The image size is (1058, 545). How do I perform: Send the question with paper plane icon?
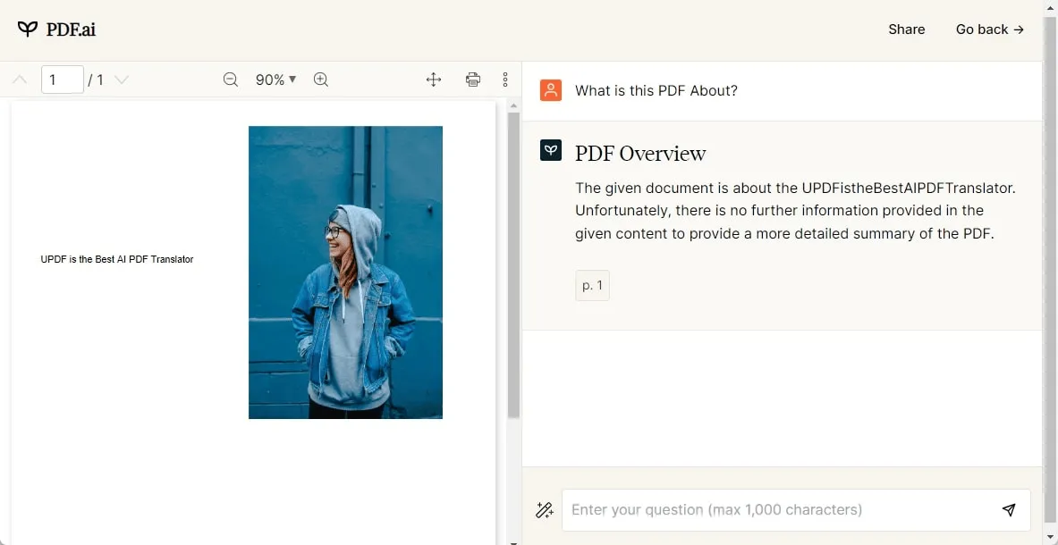(1009, 510)
